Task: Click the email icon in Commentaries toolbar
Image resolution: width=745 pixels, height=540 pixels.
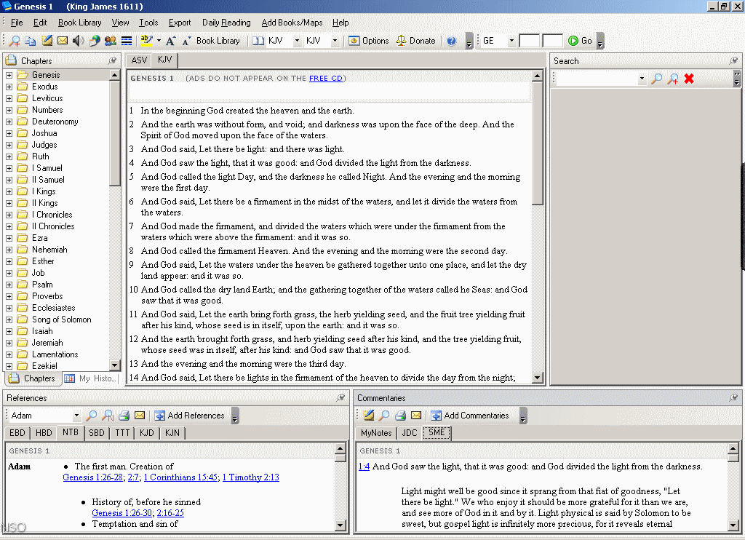Action: point(416,416)
